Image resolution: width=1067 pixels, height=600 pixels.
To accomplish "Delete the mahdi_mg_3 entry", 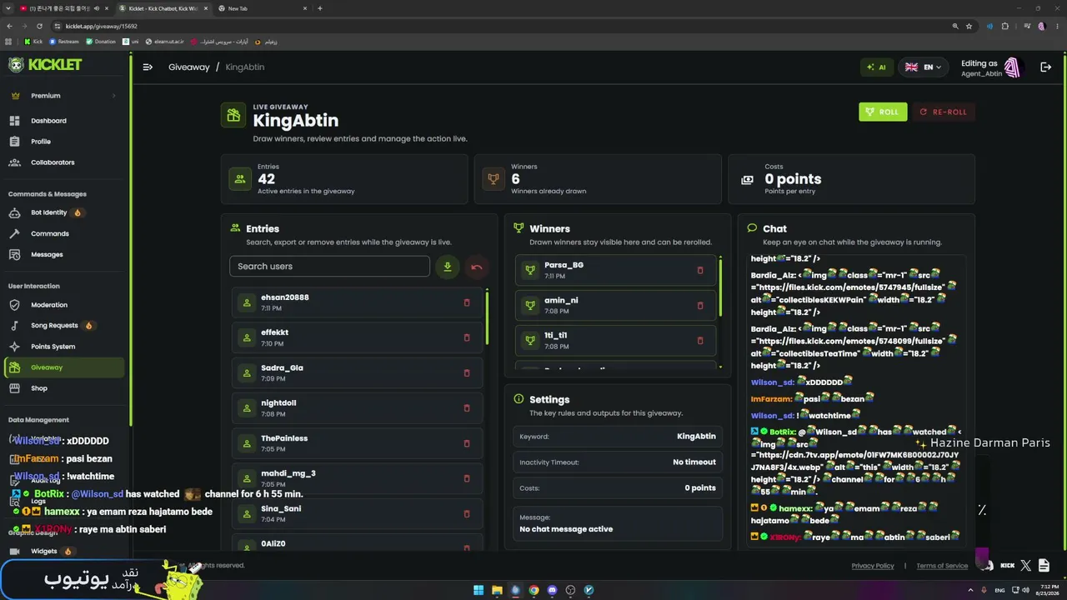I will 467,478.
